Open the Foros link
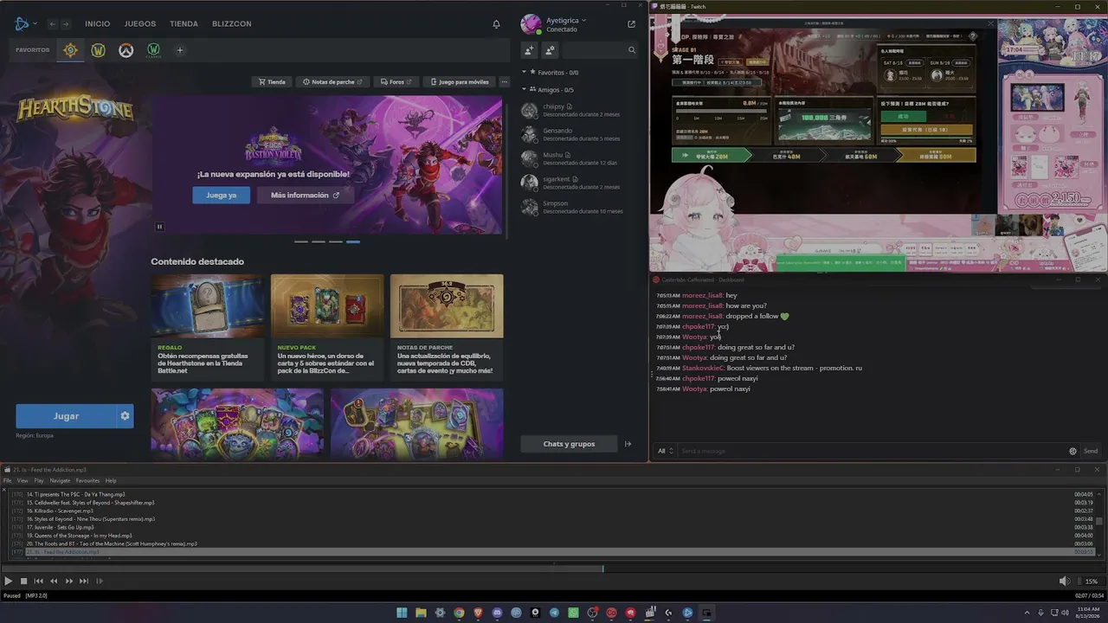Screen dimensions: 1108x623 point(396,82)
